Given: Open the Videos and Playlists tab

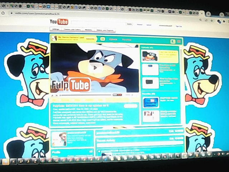Looking at the screenshot, I should point(105,30).
